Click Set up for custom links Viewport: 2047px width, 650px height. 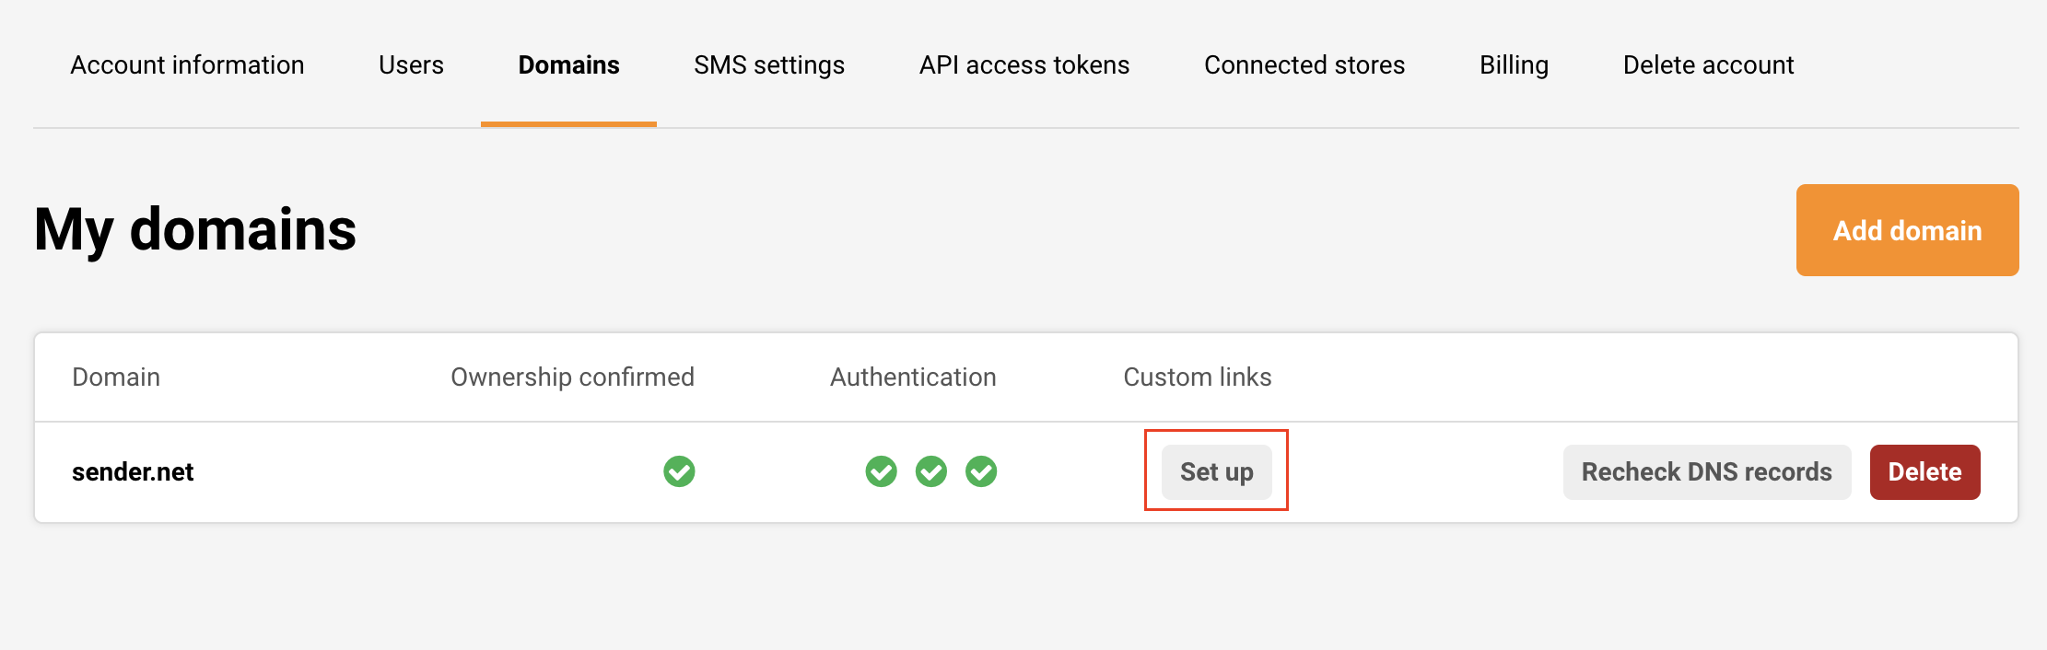tap(1216, 471)
